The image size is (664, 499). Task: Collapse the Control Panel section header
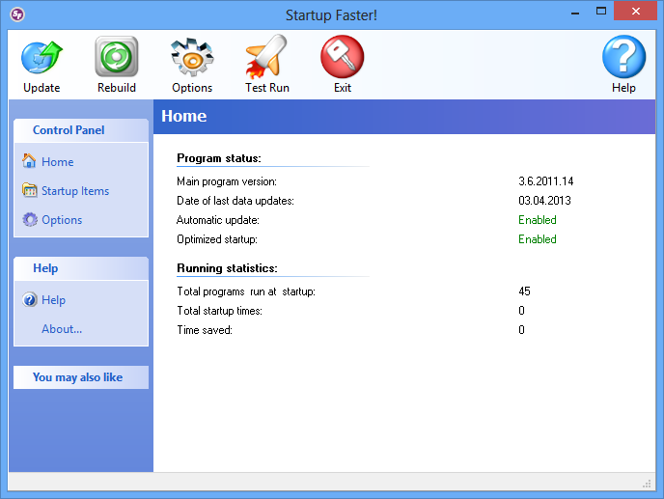pos(81,130)
